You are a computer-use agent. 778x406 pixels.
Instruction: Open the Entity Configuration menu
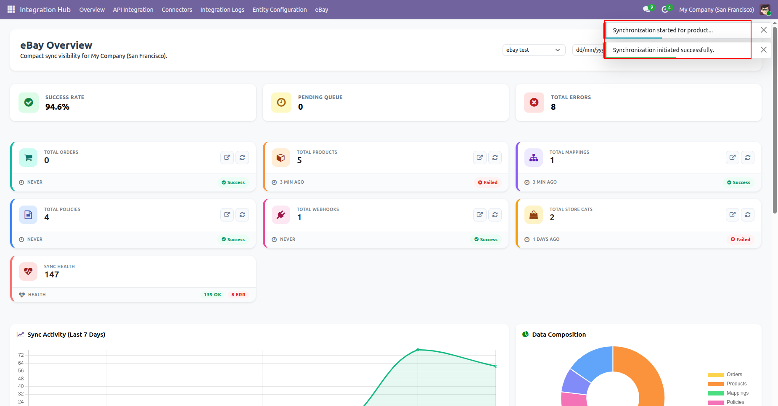point(280,10)
